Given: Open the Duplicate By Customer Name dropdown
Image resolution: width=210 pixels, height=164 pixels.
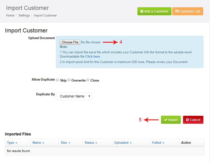Looking at the screenshot, I should pos(74,96).
